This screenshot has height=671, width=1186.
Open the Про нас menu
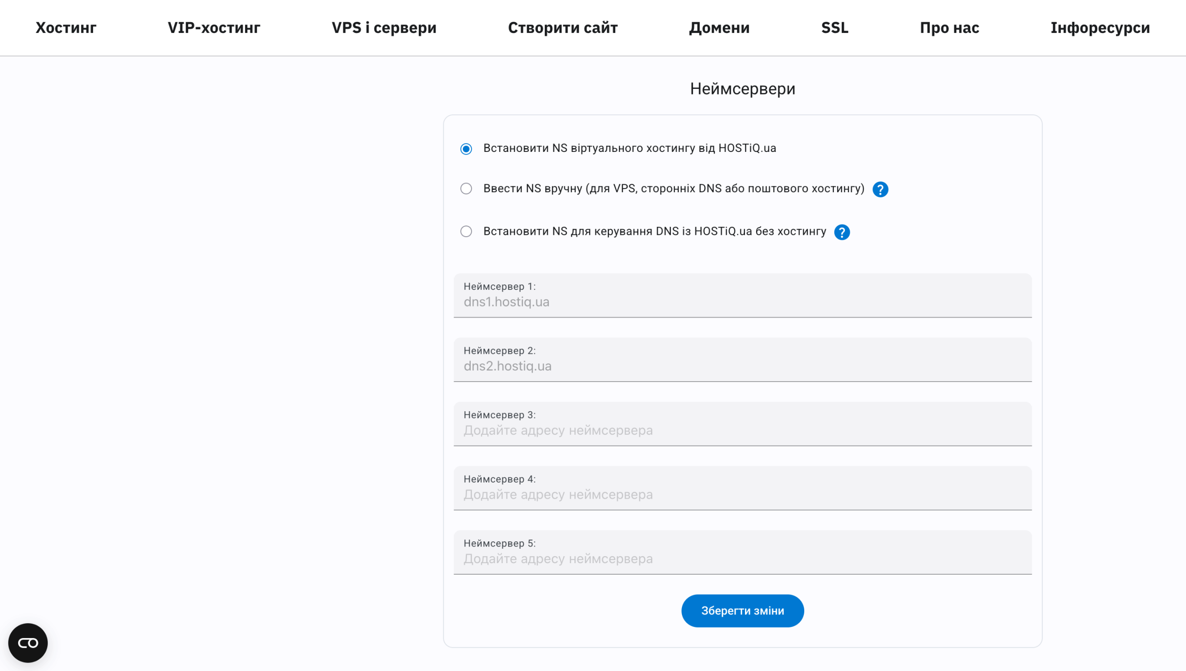(949, 28)
